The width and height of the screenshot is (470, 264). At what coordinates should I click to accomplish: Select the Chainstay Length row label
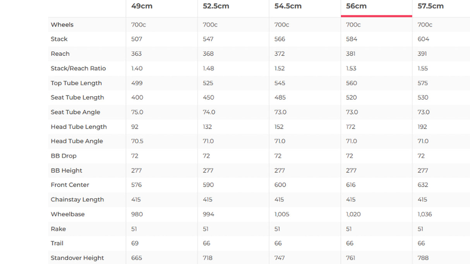[x=77, y=199]
